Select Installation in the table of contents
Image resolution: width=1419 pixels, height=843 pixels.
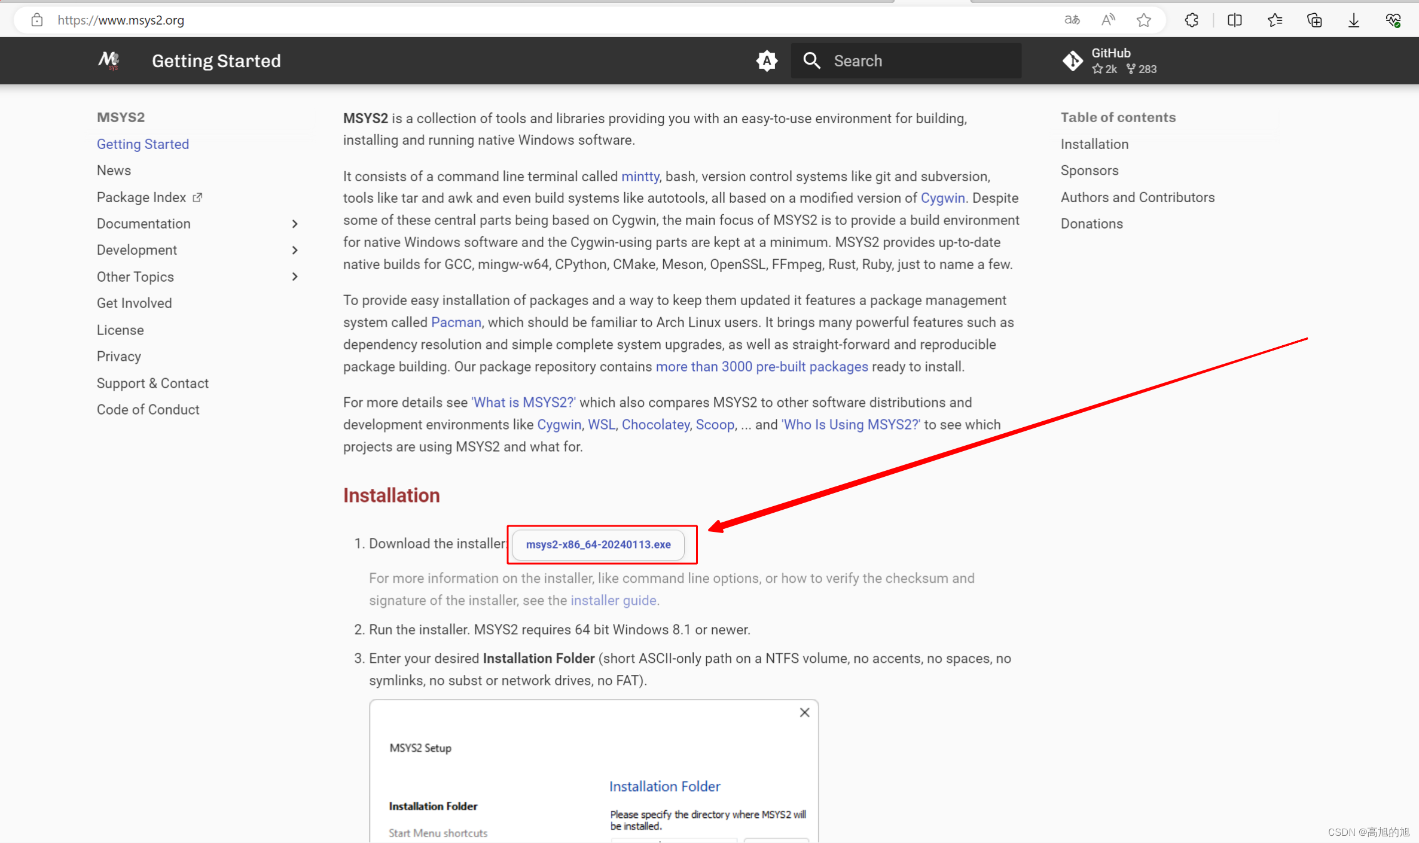pyautogui.click(x=1094, y=144)
